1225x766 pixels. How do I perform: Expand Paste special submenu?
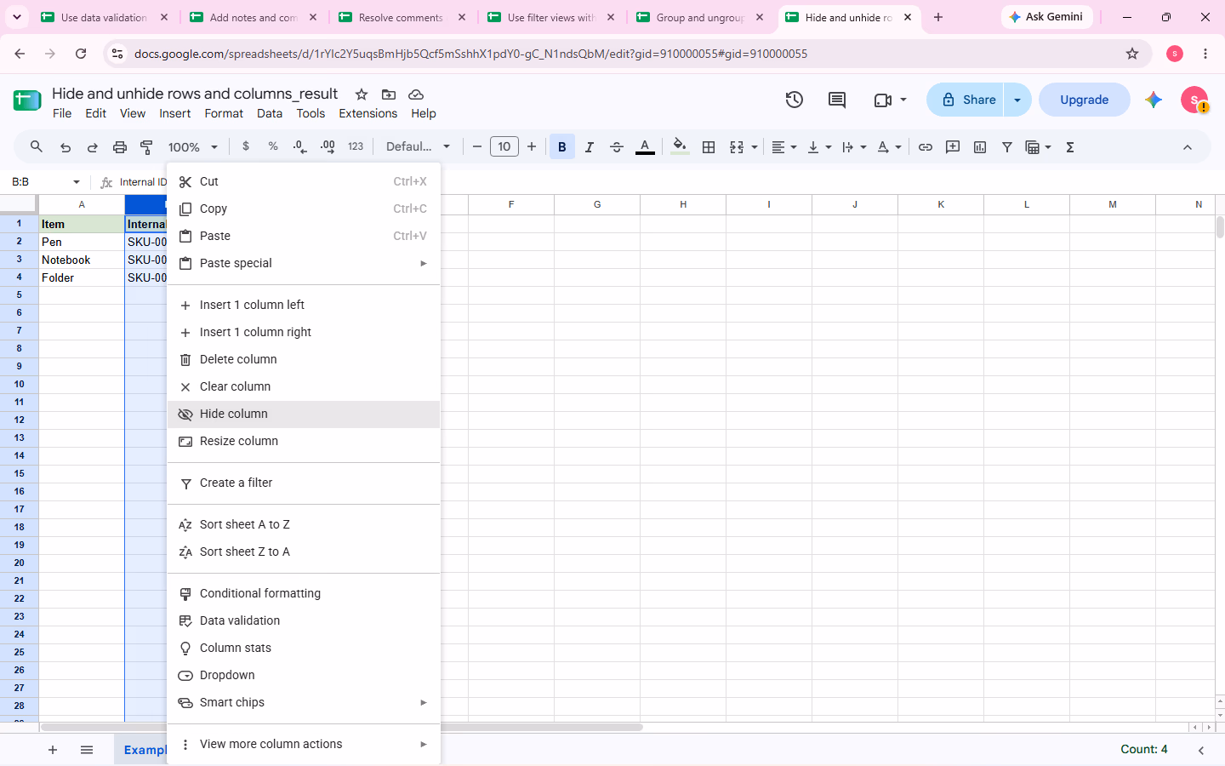[x=304, y=263]
